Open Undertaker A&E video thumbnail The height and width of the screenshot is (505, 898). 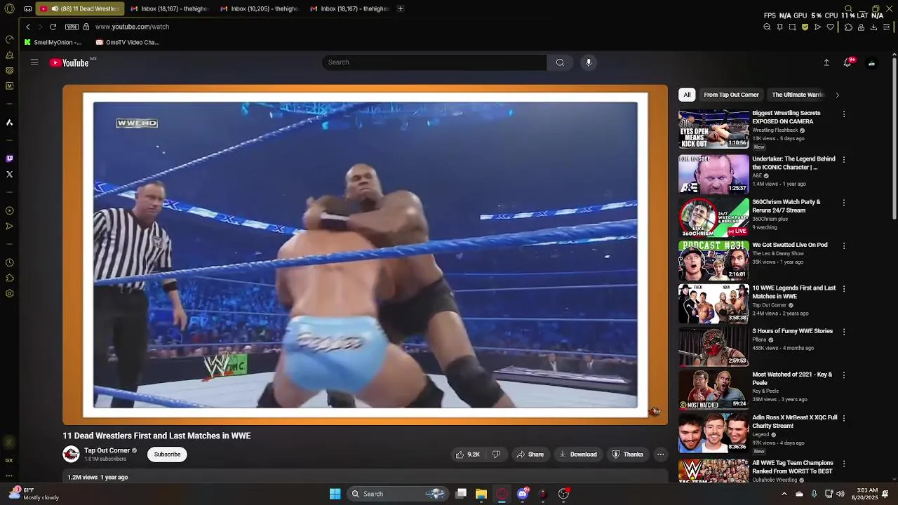713,174
